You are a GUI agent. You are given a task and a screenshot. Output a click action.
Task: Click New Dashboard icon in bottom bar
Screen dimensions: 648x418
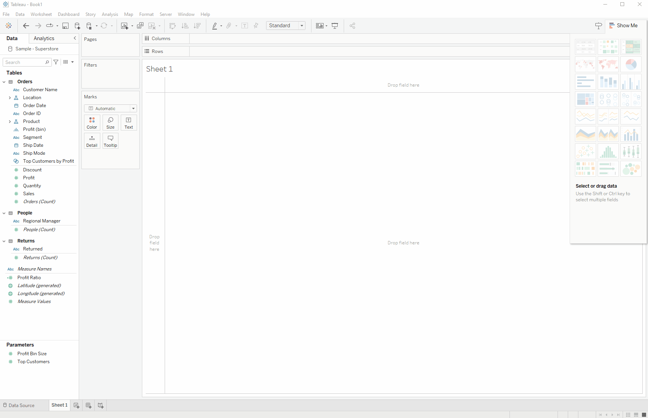click(89, 406)
